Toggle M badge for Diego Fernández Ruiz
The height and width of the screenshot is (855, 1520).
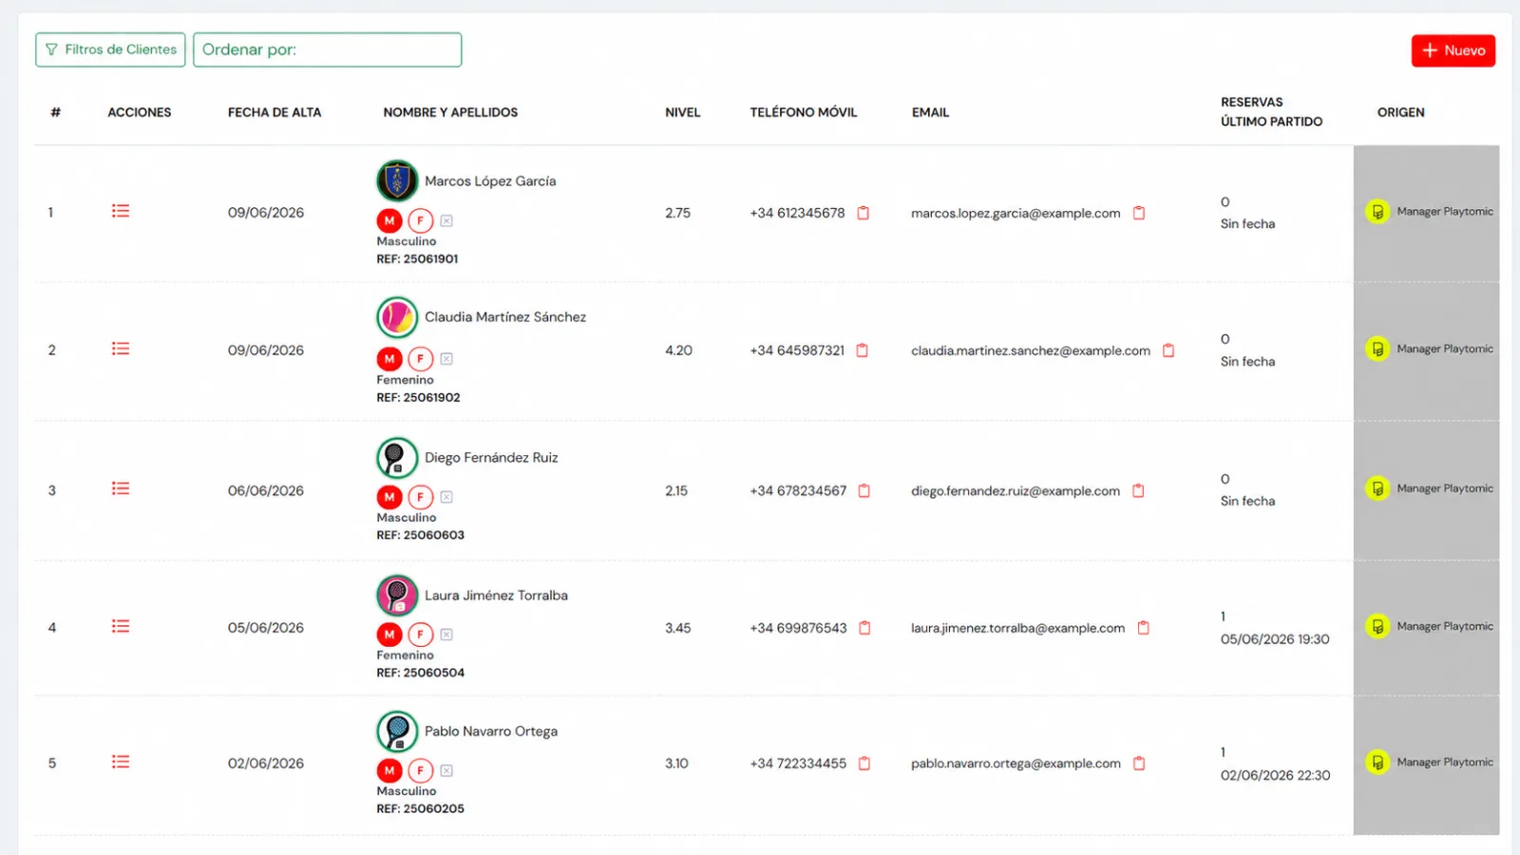pyautogui.click(x=389, y=497)
